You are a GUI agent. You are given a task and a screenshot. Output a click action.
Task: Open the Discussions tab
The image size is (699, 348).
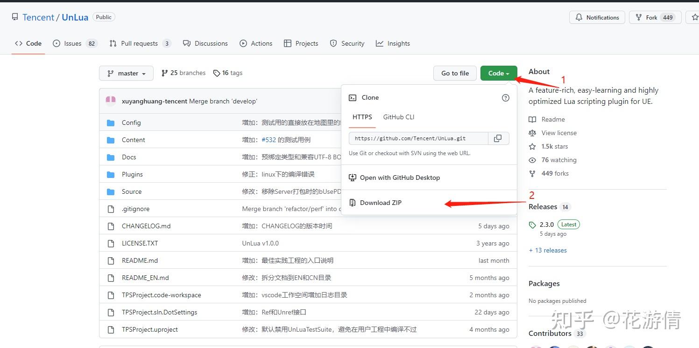[205, 44]
